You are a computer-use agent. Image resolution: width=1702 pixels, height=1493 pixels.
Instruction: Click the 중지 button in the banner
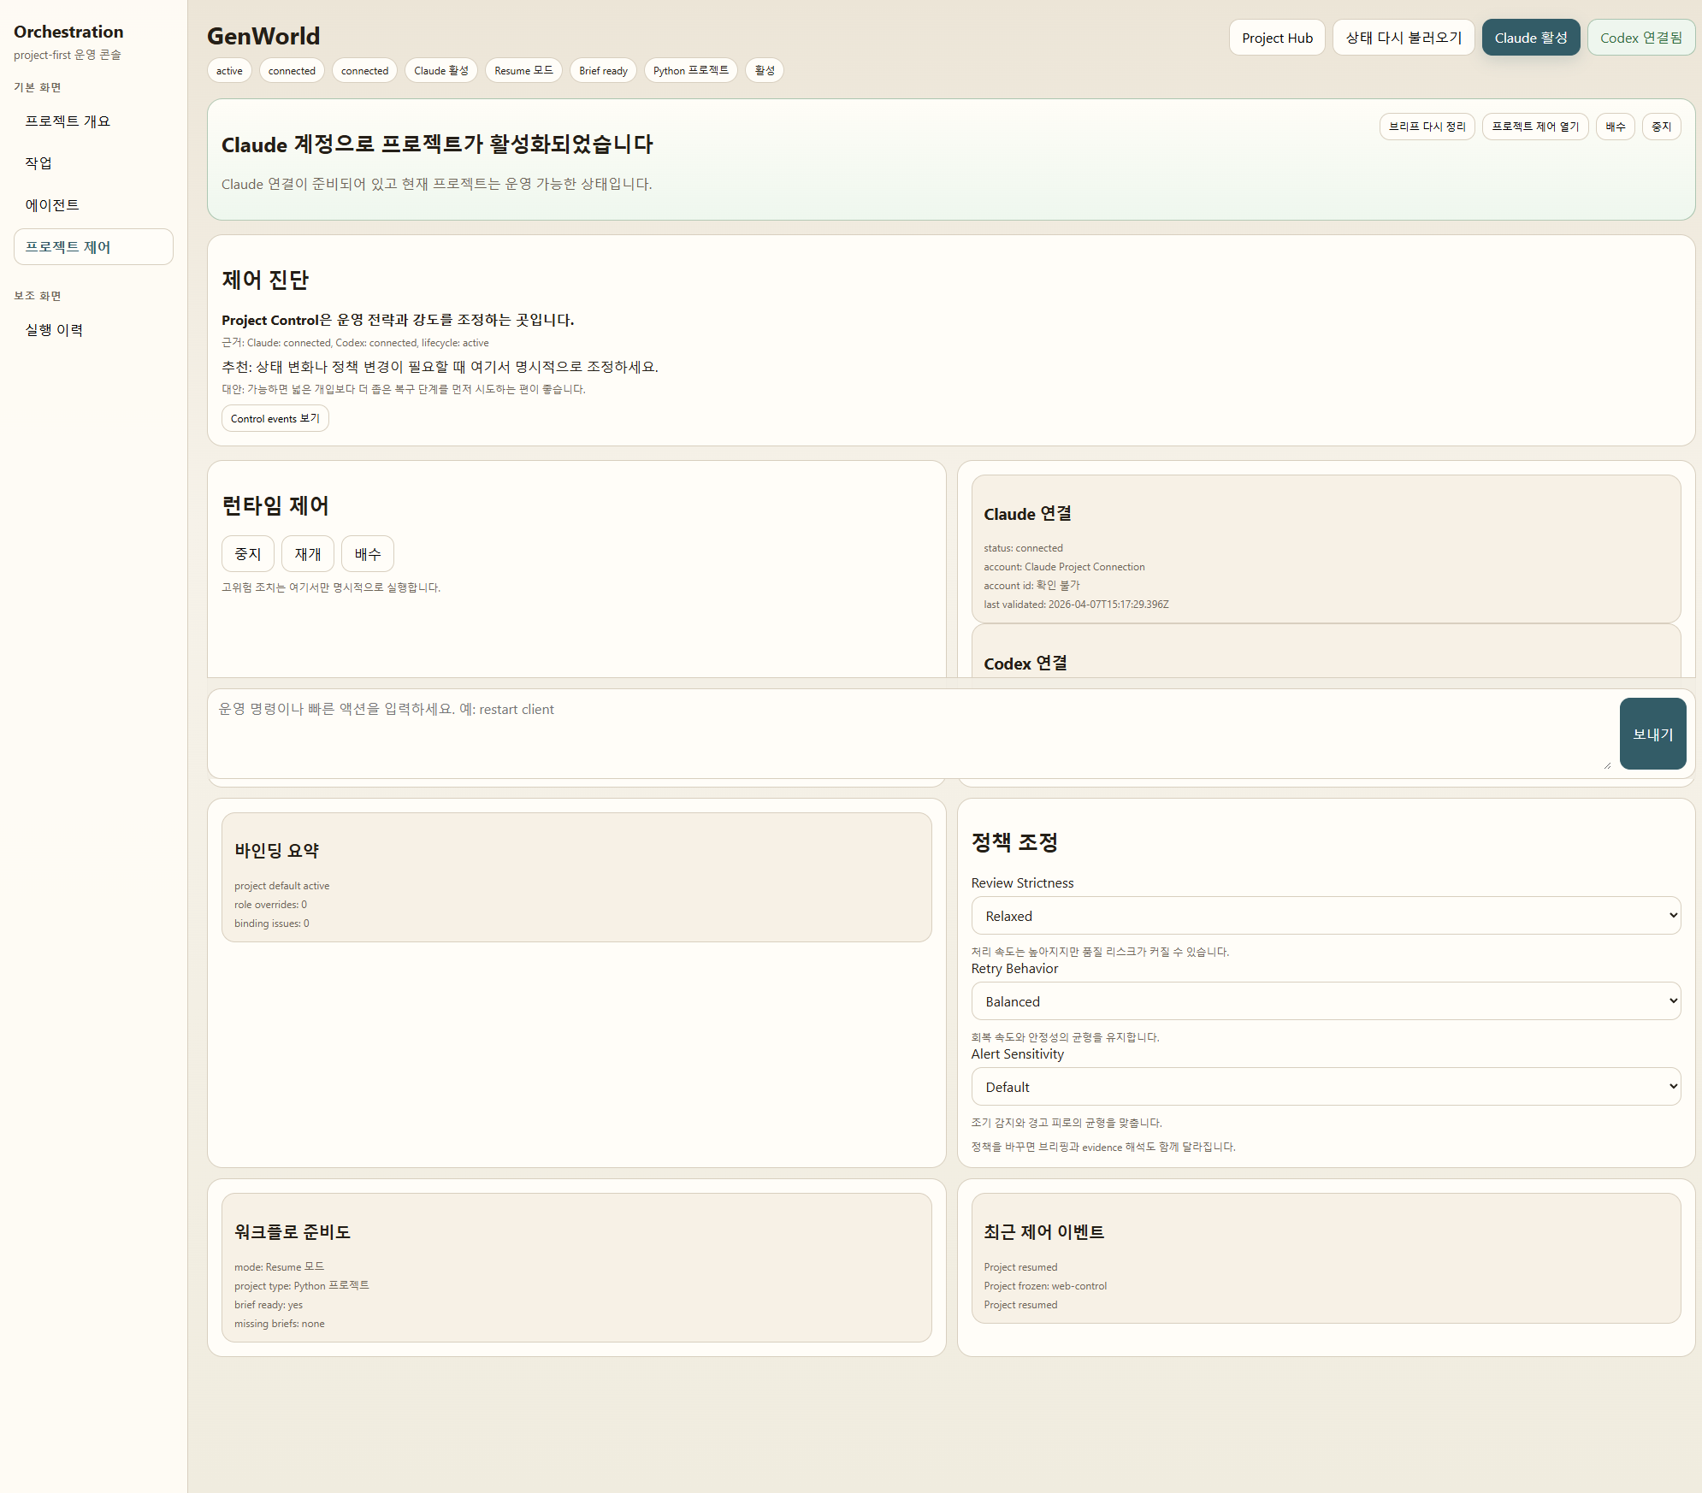1661,127
